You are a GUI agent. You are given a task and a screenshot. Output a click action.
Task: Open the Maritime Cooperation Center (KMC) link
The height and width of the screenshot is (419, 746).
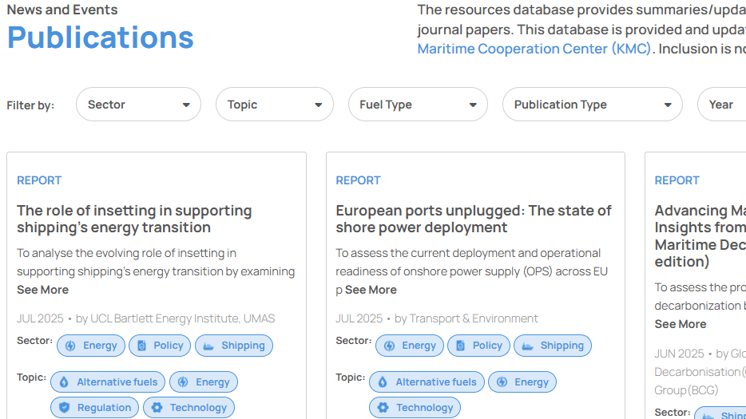(534, 49)
